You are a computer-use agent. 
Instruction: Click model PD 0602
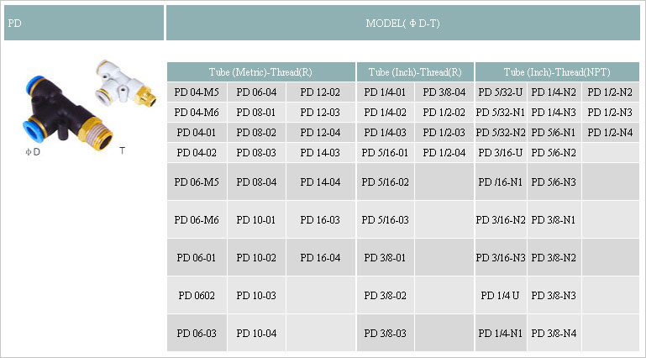(196, 295)
